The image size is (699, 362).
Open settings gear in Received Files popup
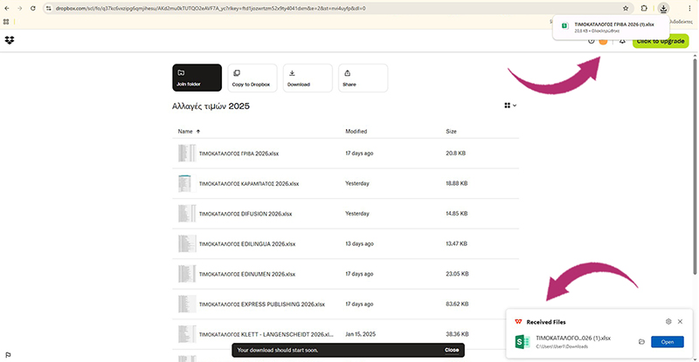[668, 321]
